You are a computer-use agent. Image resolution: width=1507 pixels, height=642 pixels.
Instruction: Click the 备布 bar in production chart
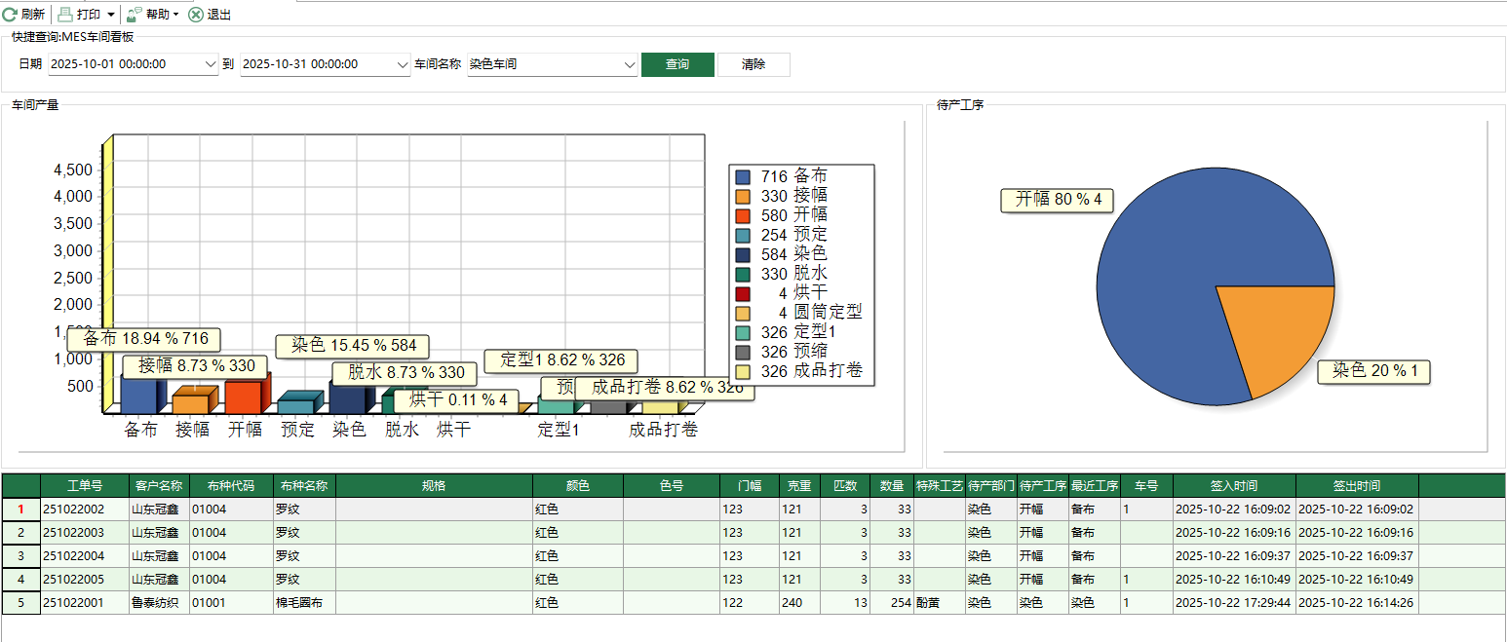pos(137,395)
